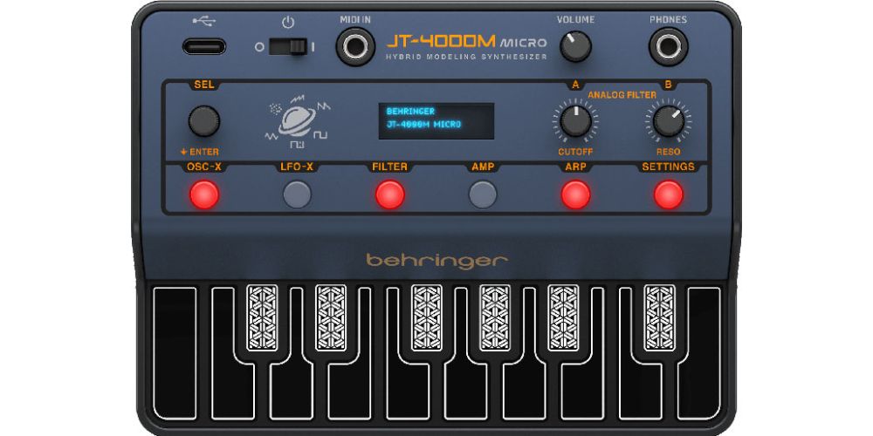Click the MIDI IN label text
Viewport: 873px width, 436px height.
(355, 19)
